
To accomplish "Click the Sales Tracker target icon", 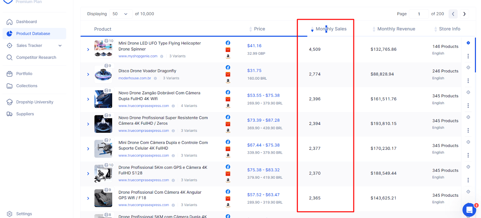I will point(10,46).
